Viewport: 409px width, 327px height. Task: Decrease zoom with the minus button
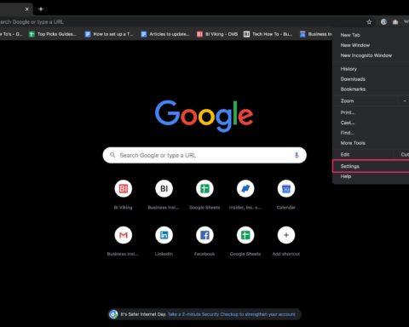coord(405,100)
